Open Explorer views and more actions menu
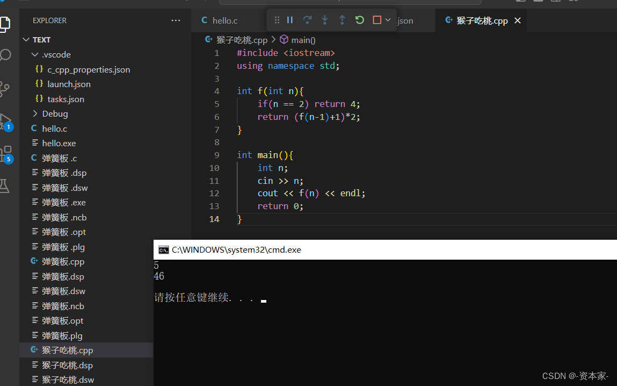Image resolution: width=617 pixels, height=386 pixels. coord(176,20)
